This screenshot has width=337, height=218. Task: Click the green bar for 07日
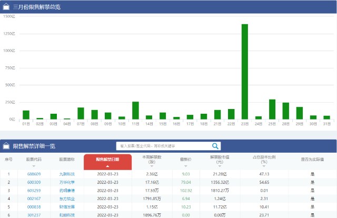tap(81, 113)
